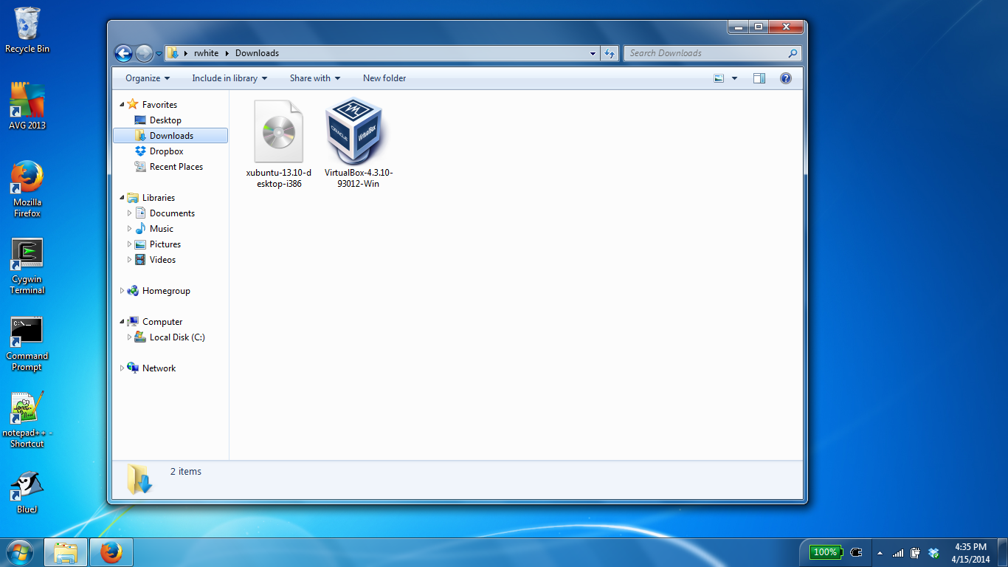Screen dimensions: 1008x567
Task: Open the taskbar clock showing 4:35 PM
Action: [970, 553]
